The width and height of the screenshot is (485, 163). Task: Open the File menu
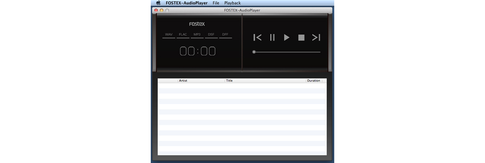(x=216, y=3)
